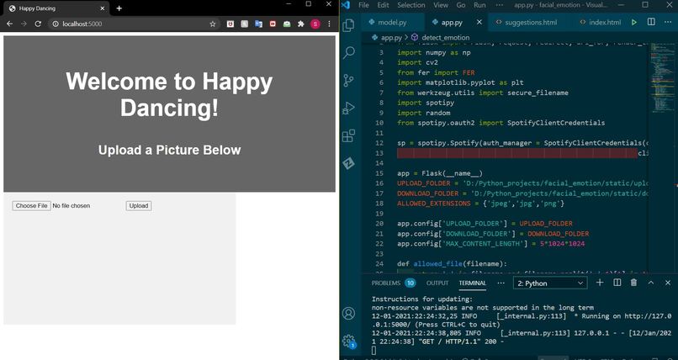This screenshot has height=360, width=678.
Task: Open Extensions view in VS Code
Action: (x=348, y=135)
